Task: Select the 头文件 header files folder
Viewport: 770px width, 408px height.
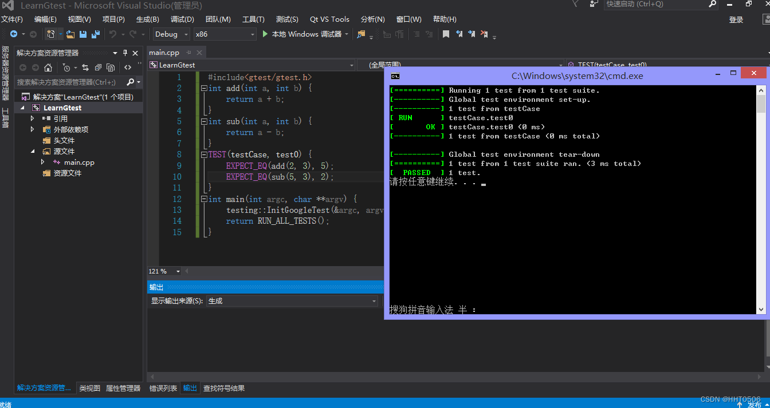Action: coord(64,140)
